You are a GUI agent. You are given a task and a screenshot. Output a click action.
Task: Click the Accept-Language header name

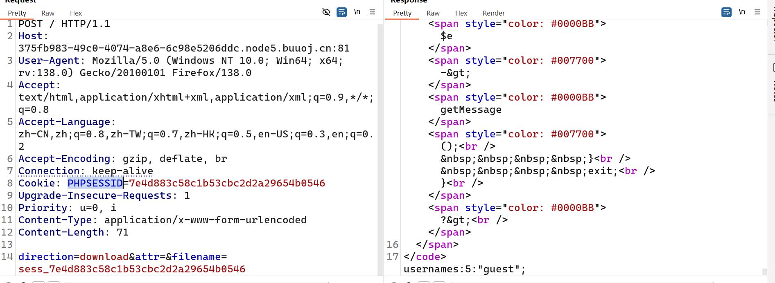pos(64,122)
